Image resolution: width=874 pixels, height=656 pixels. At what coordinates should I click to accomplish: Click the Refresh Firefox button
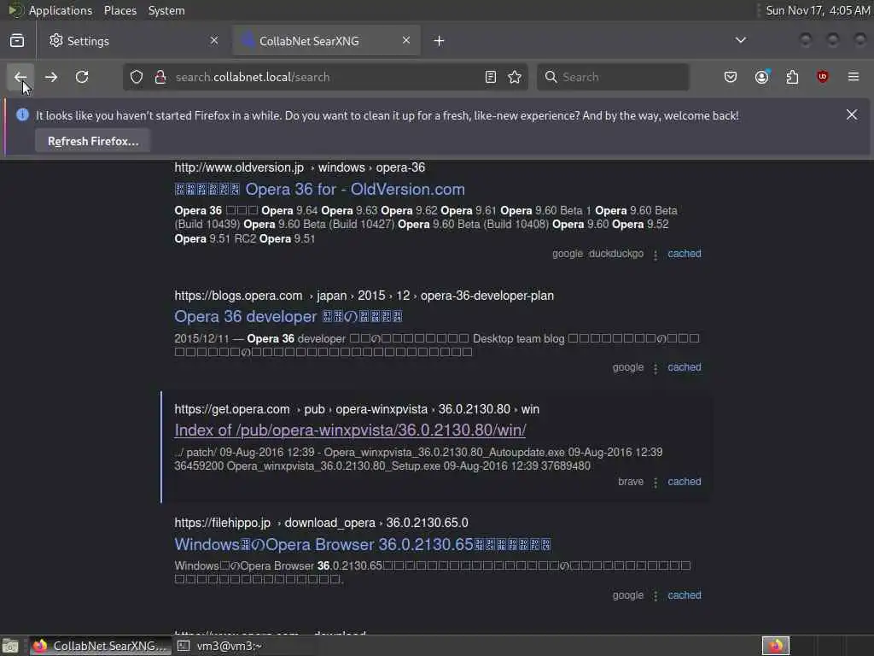coord(93,141)
